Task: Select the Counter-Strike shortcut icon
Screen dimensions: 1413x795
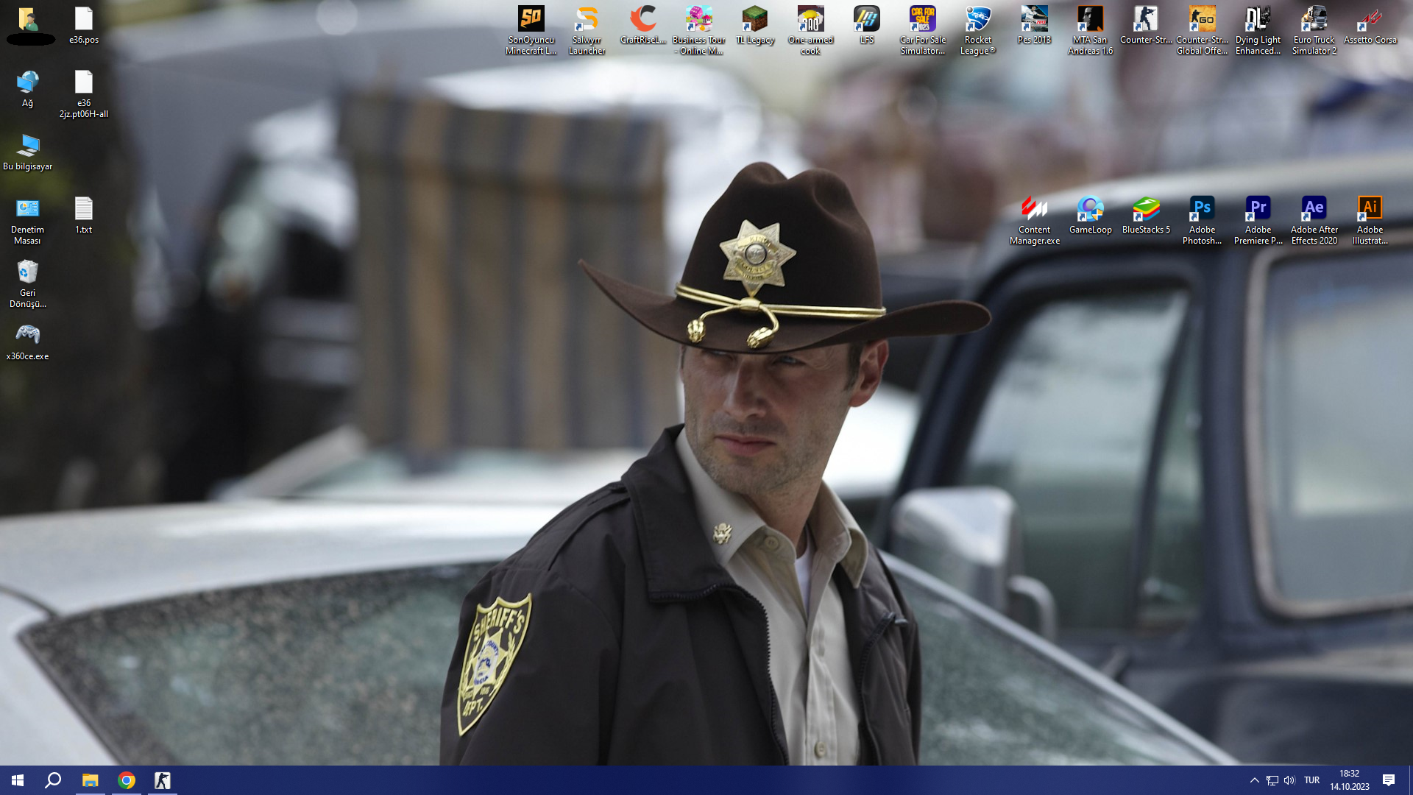Action: [x=1147, y=26]
